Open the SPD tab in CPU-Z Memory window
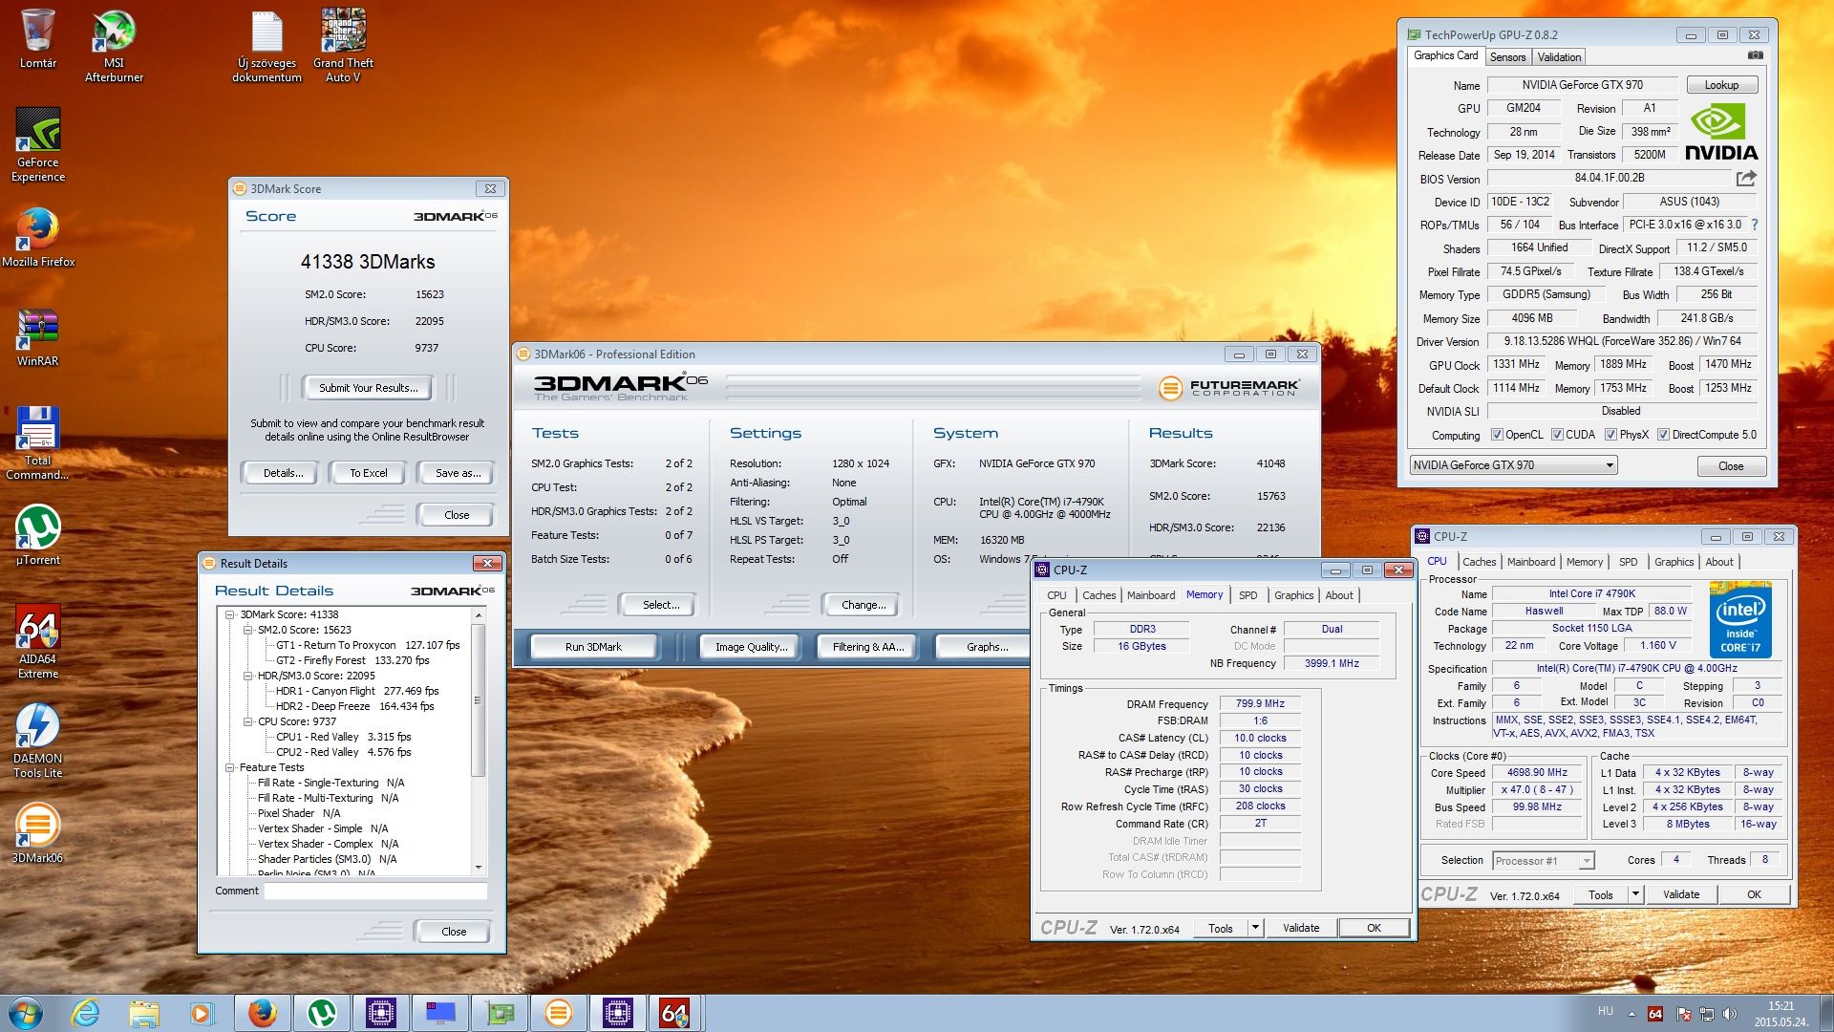 (x=1248, y=595)
